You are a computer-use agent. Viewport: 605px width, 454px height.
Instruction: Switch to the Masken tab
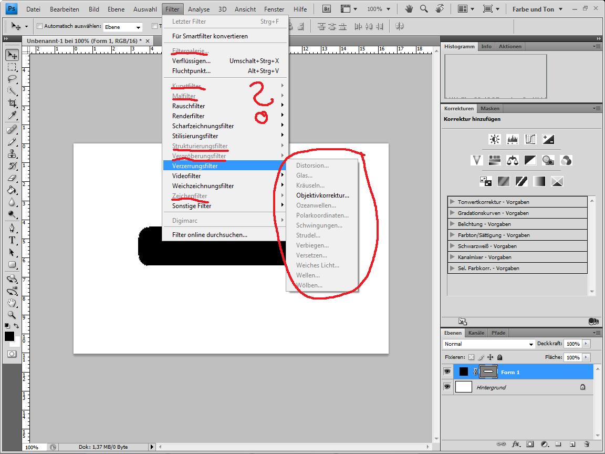tap(489, 108)
